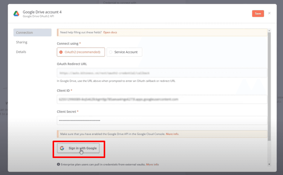This screenshot has height=175, width=283.
Task: Switch to the Details tab
Action: point(21,52)
